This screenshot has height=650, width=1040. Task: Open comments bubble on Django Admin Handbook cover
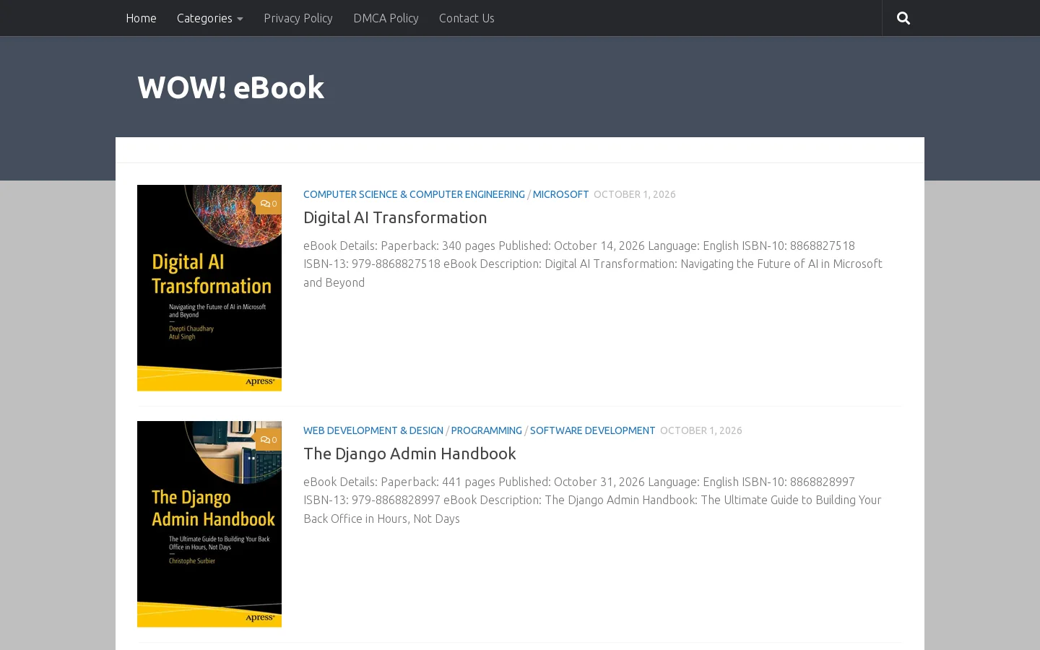[269, 440]
